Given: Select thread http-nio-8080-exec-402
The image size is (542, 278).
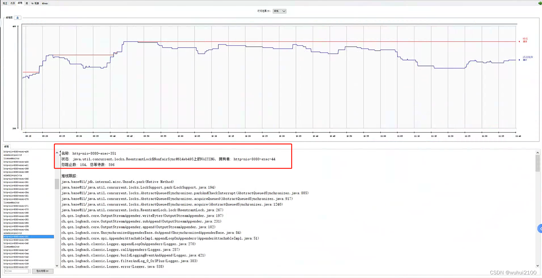Looking at the screenshot, I should tap(16, 162).
